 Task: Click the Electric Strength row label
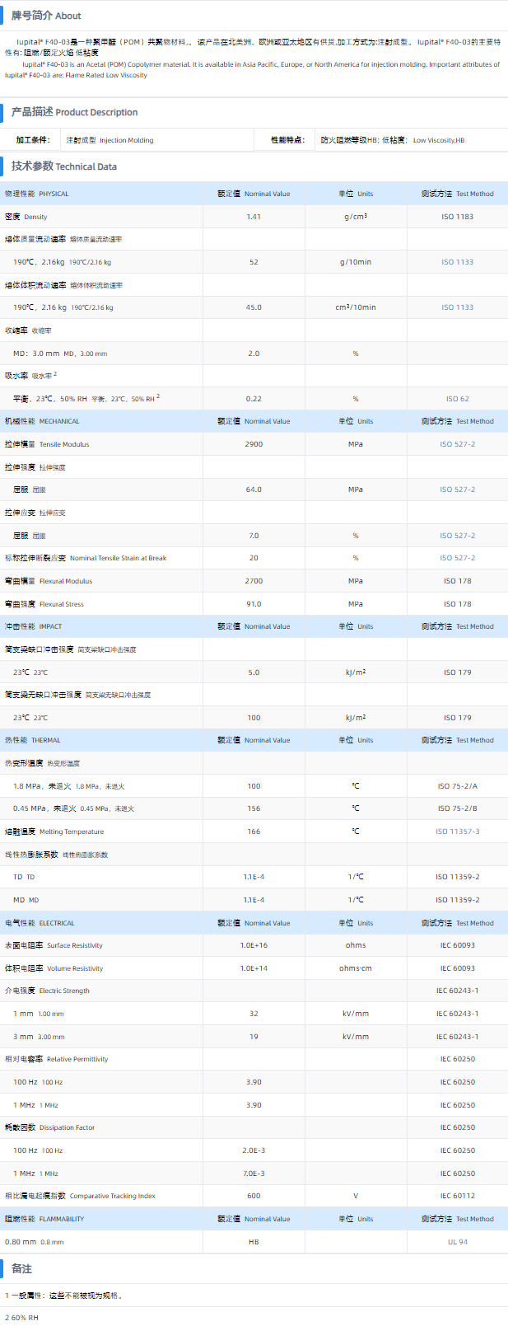click(47, 991)
